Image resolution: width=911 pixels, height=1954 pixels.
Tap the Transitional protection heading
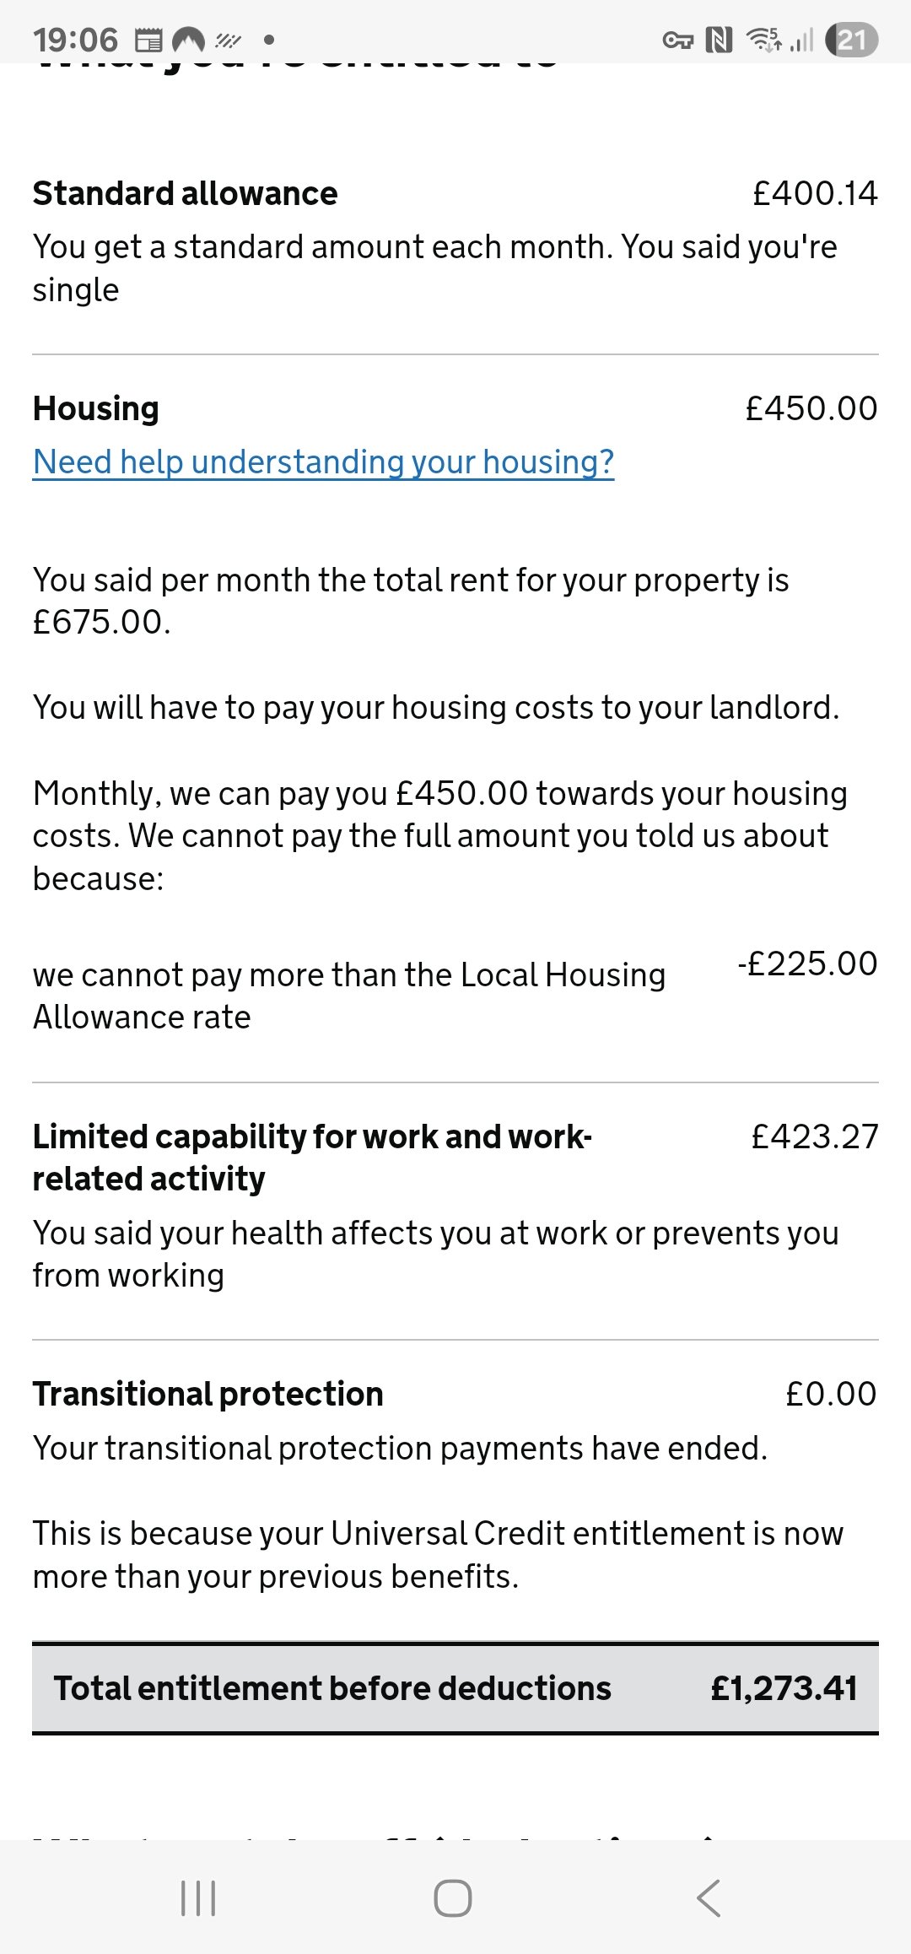[x=208, y=1394]
